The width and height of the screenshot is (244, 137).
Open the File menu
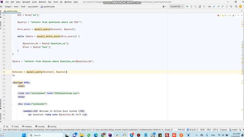pos(7,2)
